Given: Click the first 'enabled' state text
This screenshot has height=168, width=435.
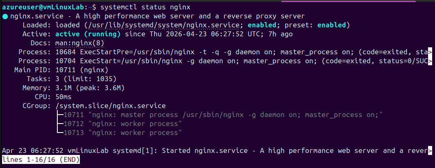Looking at the screenshot, I should click(x=262, y=25).
